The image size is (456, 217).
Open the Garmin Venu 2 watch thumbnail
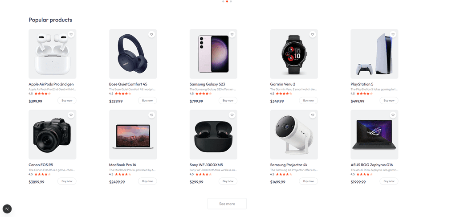tap(294, 54)
